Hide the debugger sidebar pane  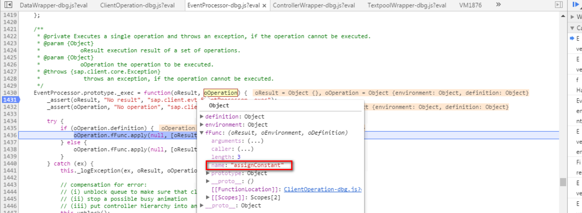[559, 4]
